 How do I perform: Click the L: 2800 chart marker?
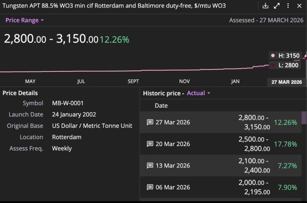[x=285, y=65]
